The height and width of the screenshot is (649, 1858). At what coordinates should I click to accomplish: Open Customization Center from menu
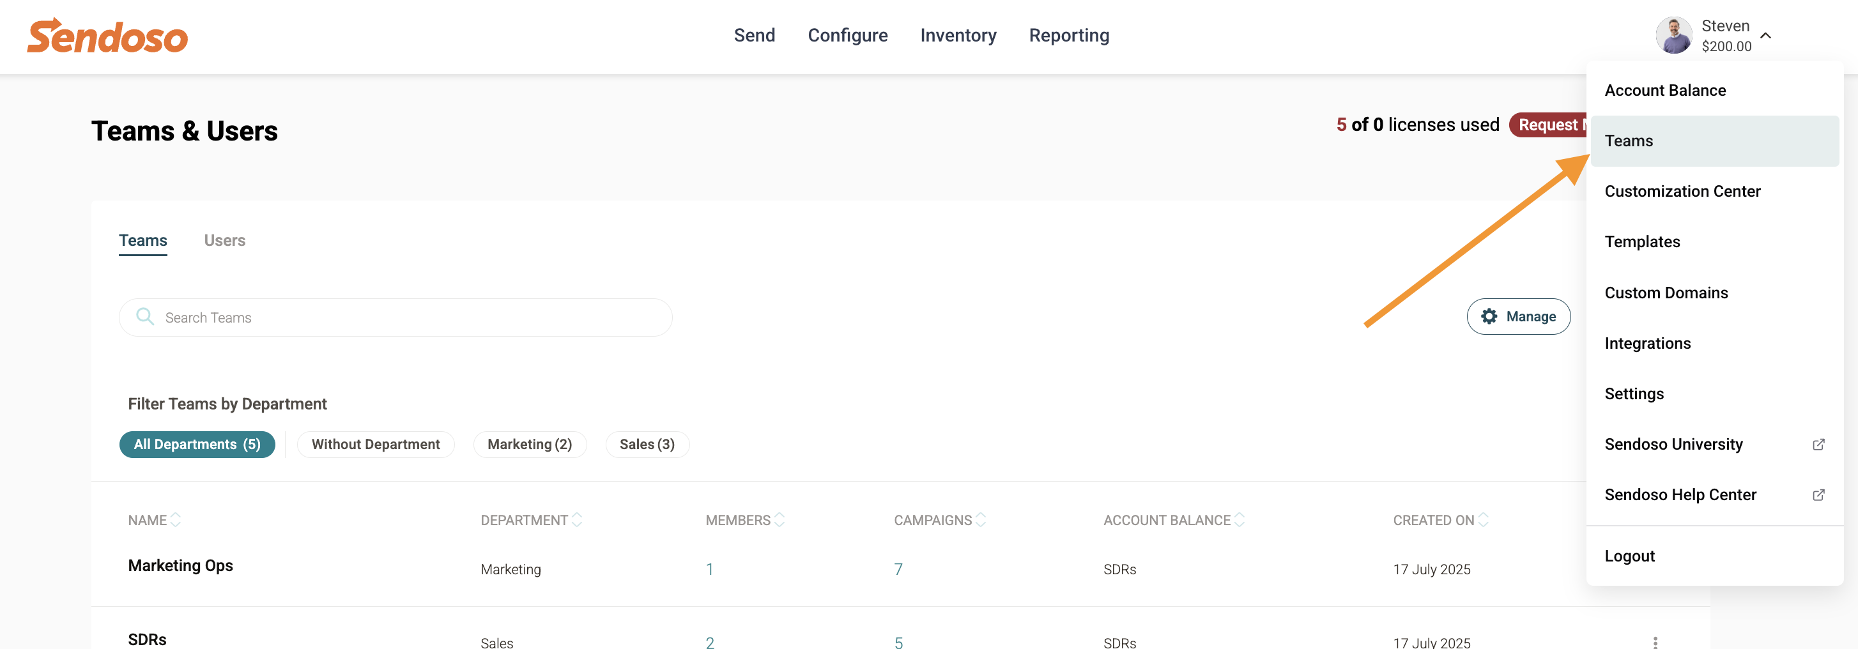(1714, 191)
